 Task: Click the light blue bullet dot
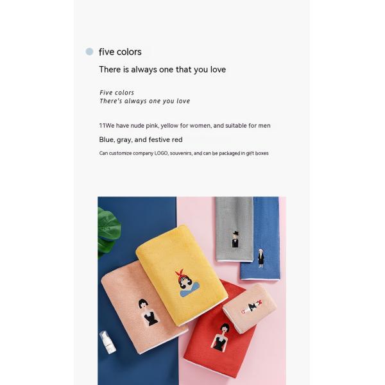[89, 51]
